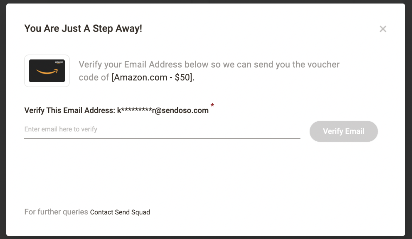412x239 pixels.
Task: Click the red required asterisk
Action: tap(212, 105)
